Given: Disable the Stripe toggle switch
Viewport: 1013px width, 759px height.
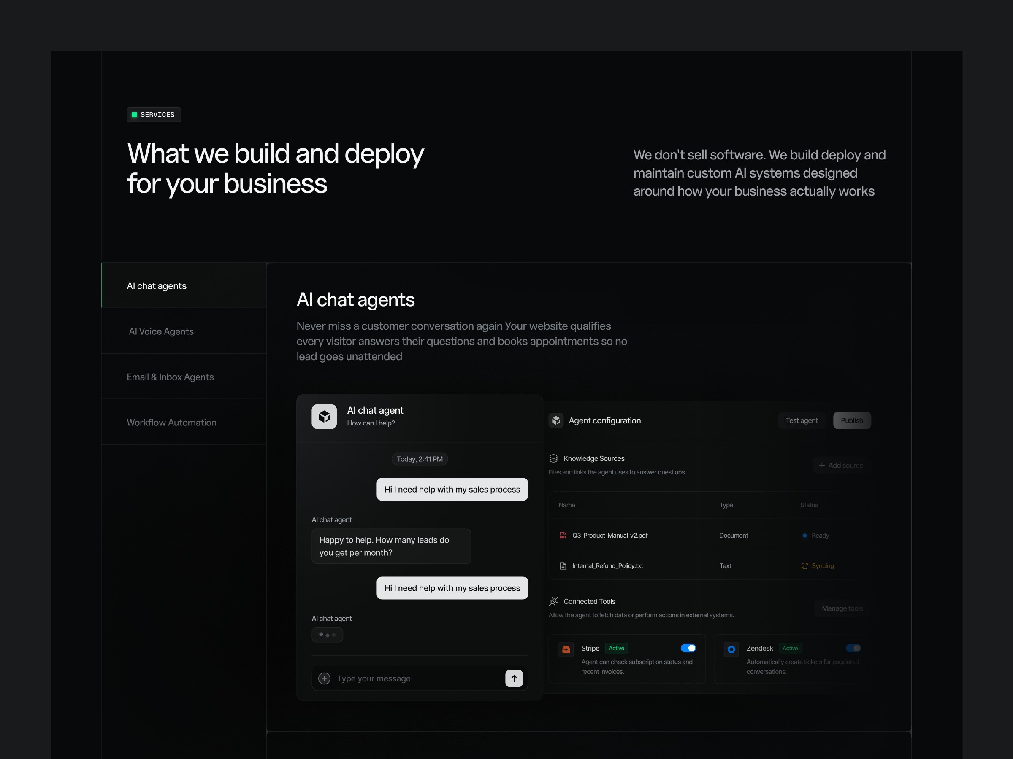Looking at the screenshot, I should pos(688,648).
